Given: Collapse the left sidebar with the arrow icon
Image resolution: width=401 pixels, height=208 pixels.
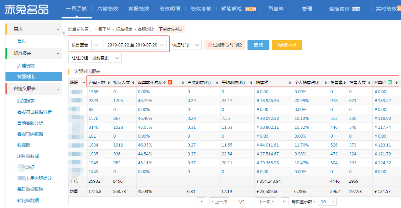Looking at the screenshot, I should point(64,33).
